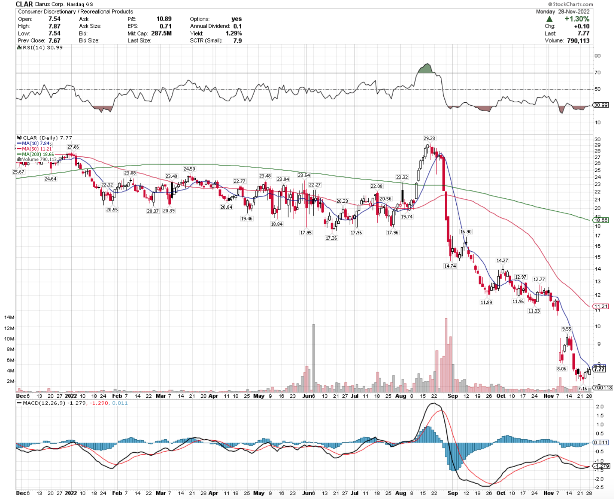Click the MA(50) 11.21 legend entry
614x499 pixels.
pos(34,149)
